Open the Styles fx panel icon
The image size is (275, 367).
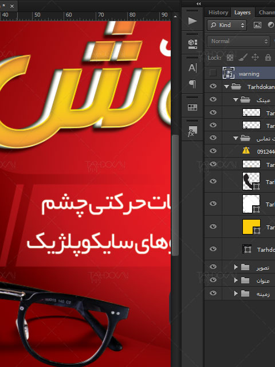tap(192, 131)
